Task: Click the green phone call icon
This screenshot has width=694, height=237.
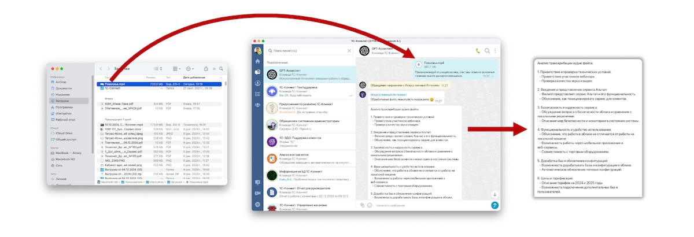Action: pos(478,51)
